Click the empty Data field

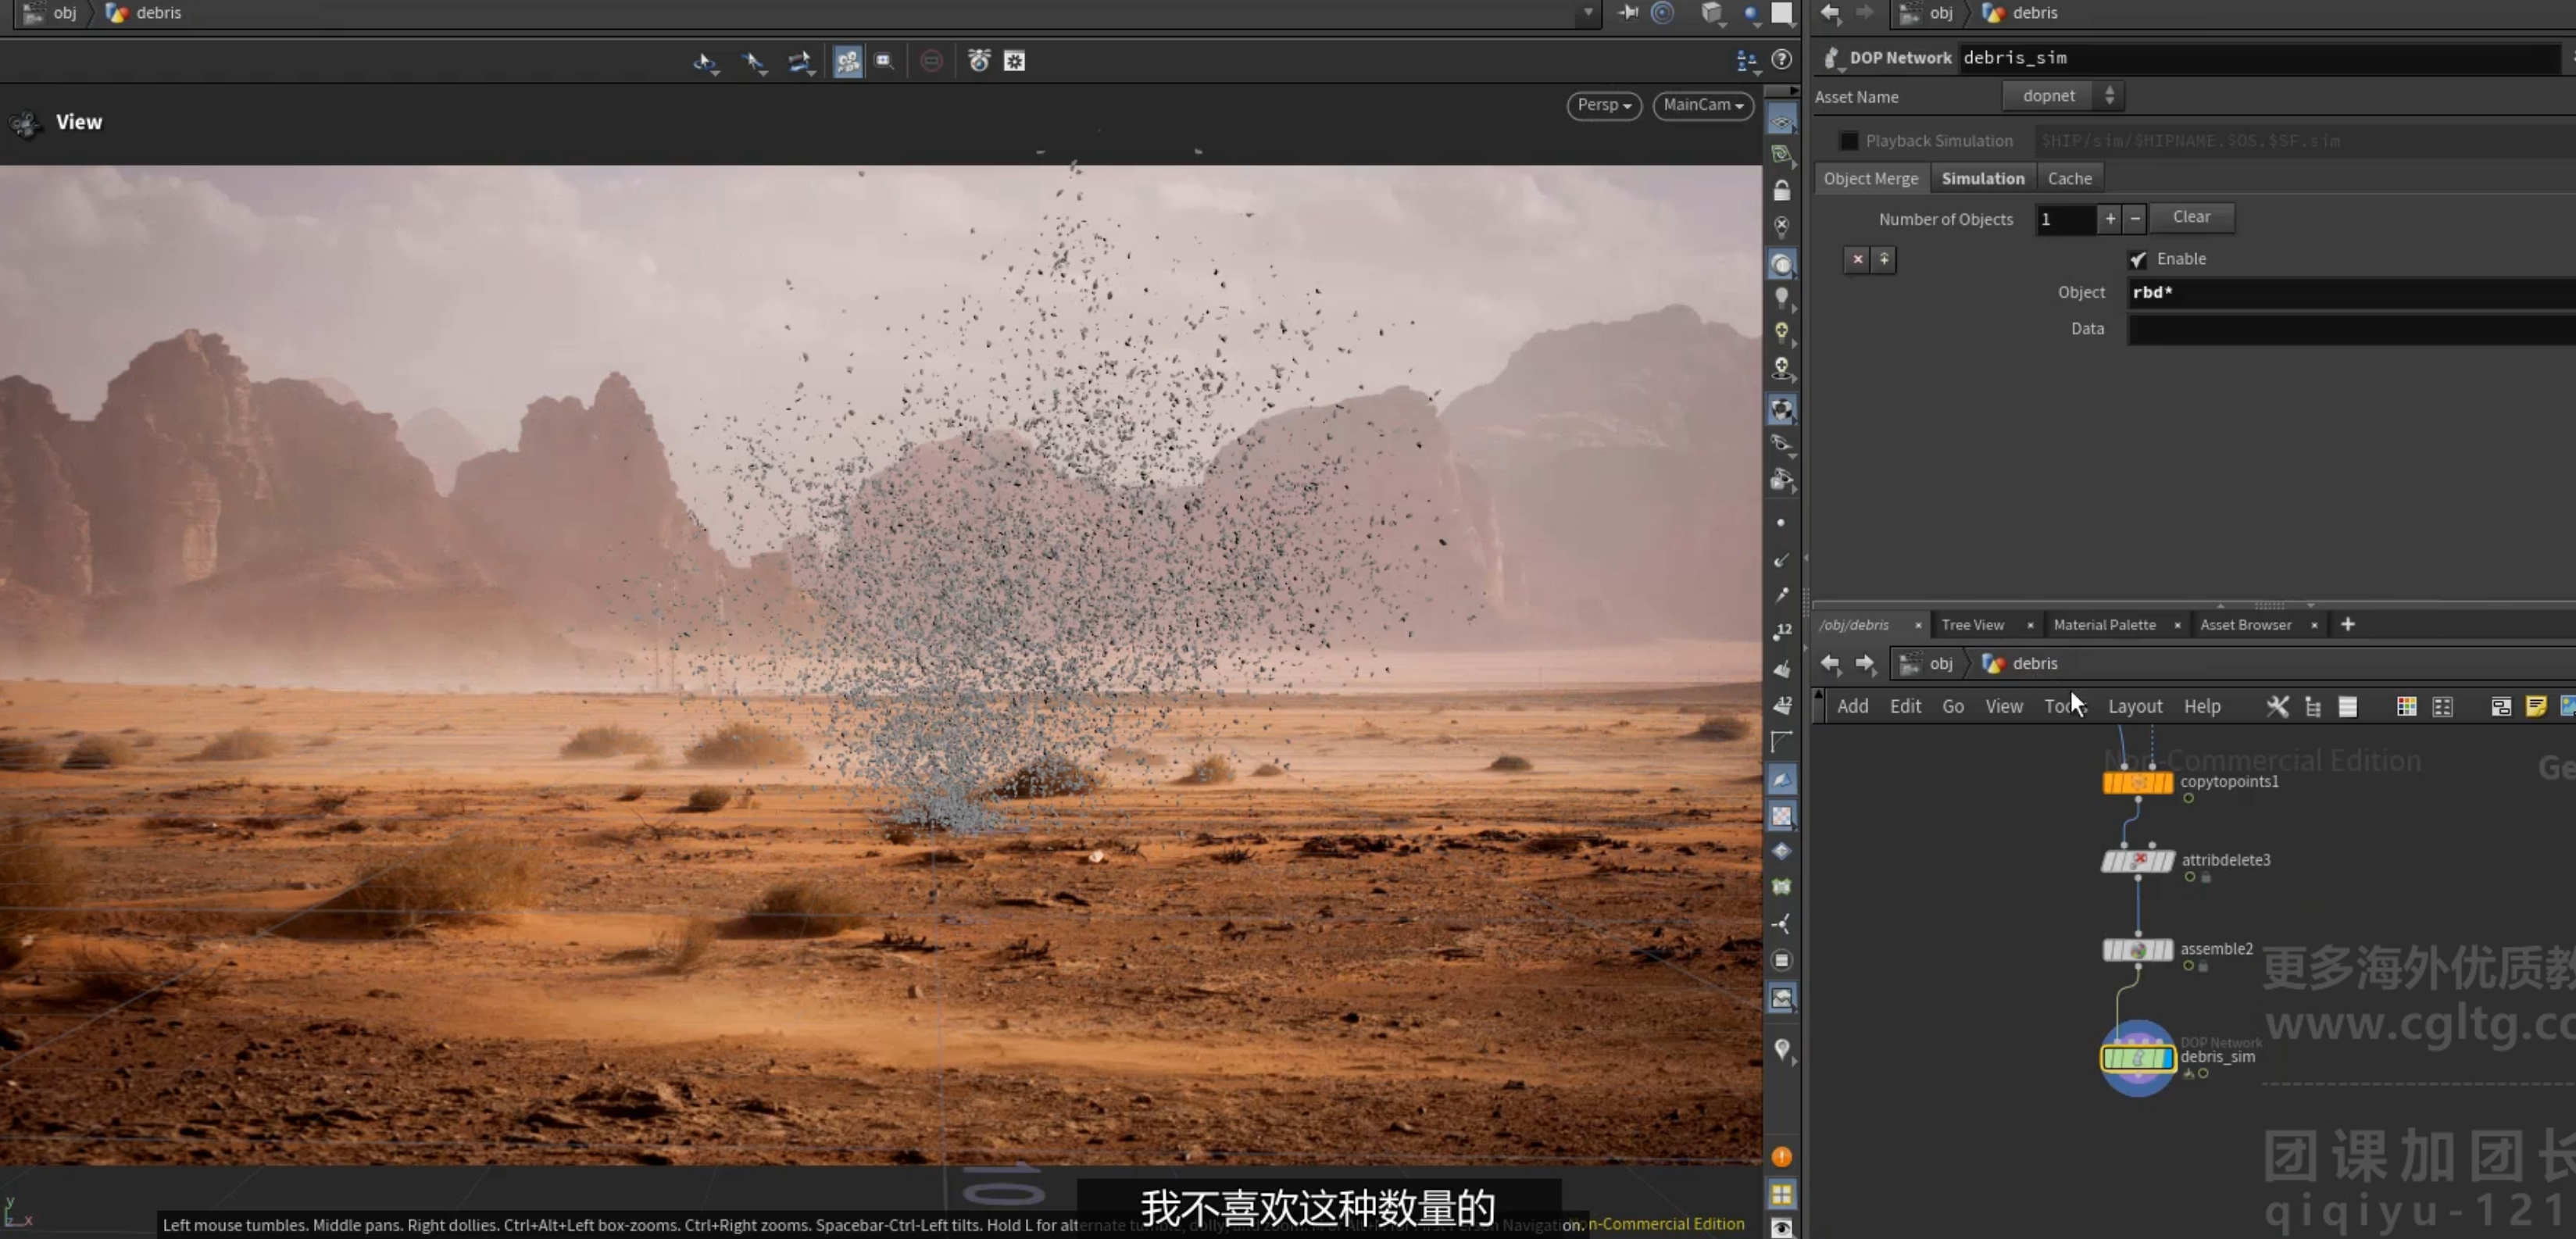2350,329
